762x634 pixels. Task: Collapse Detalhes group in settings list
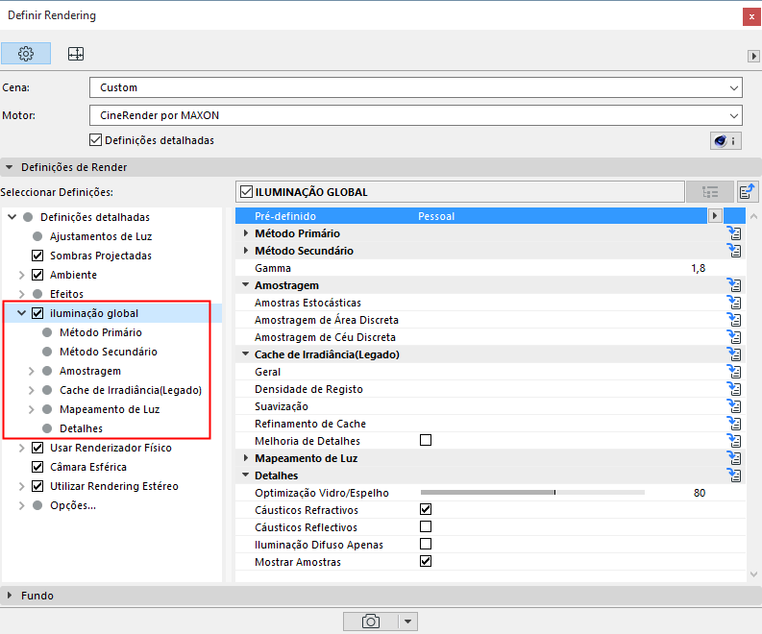pyautogui.click(x=246, y=475)
